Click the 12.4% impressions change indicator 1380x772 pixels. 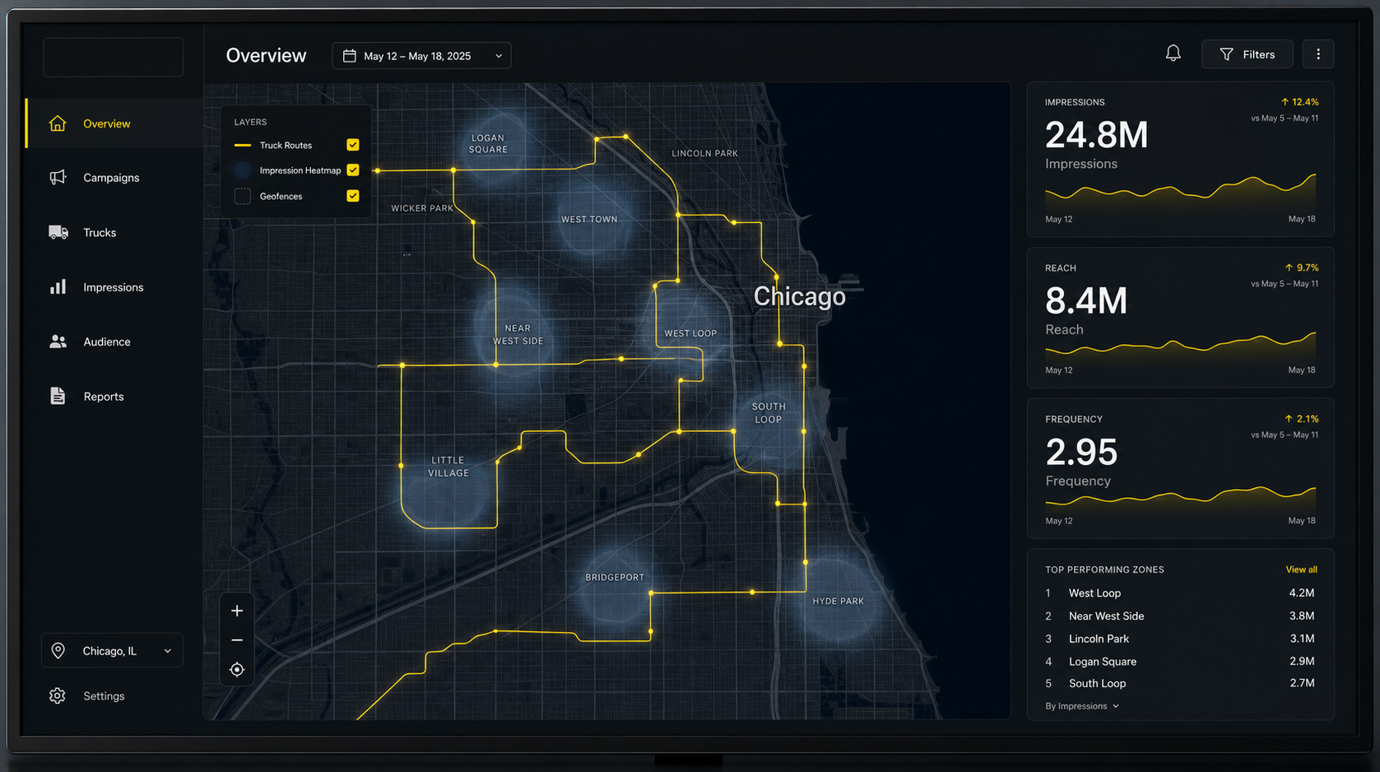(1299, 102)
